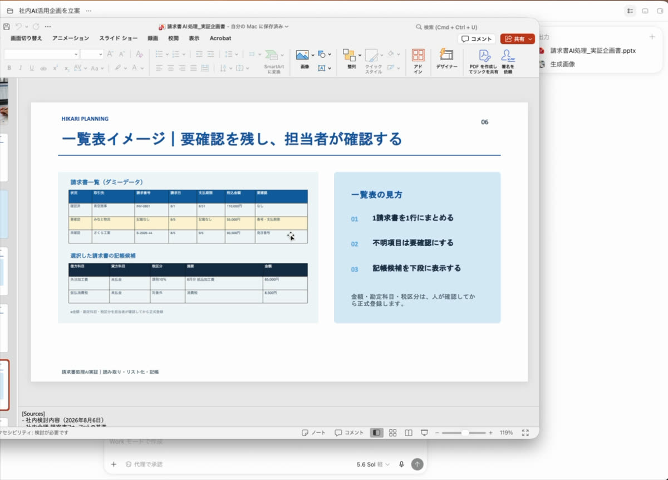Open the font size dropdown
Viewport: 668px width, 480px height.
100,55
